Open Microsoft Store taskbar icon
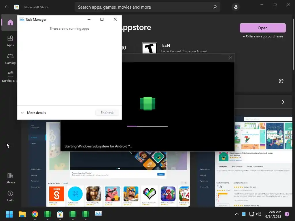This screenshot has width=295, height=221. click(60, 214)
